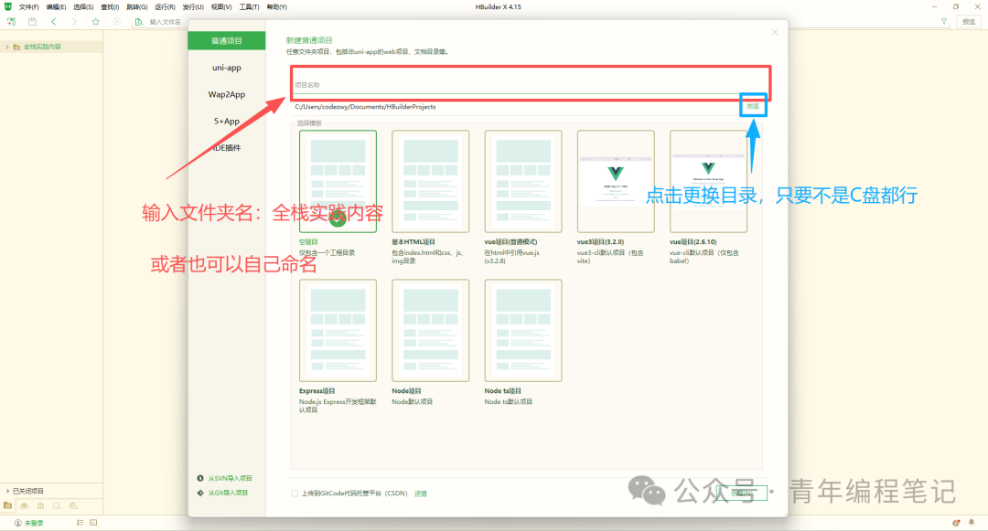The height and width of the screenshot is (531, 988).
Task: Click the 从Git导入项目 link
Action: [x=228, y=493]
